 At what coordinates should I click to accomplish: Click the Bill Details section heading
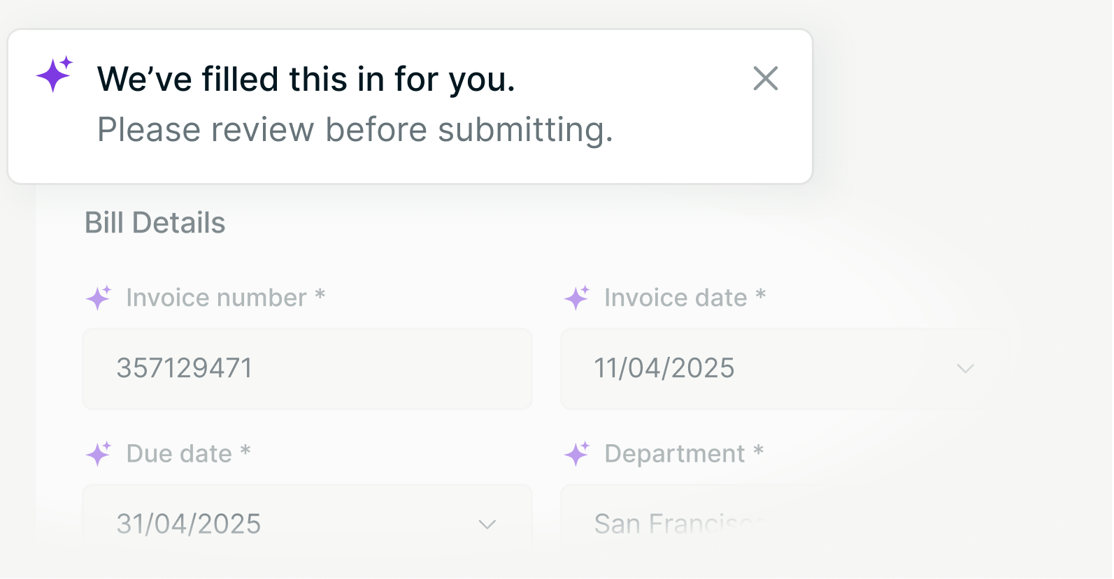[x=155, y=223]
